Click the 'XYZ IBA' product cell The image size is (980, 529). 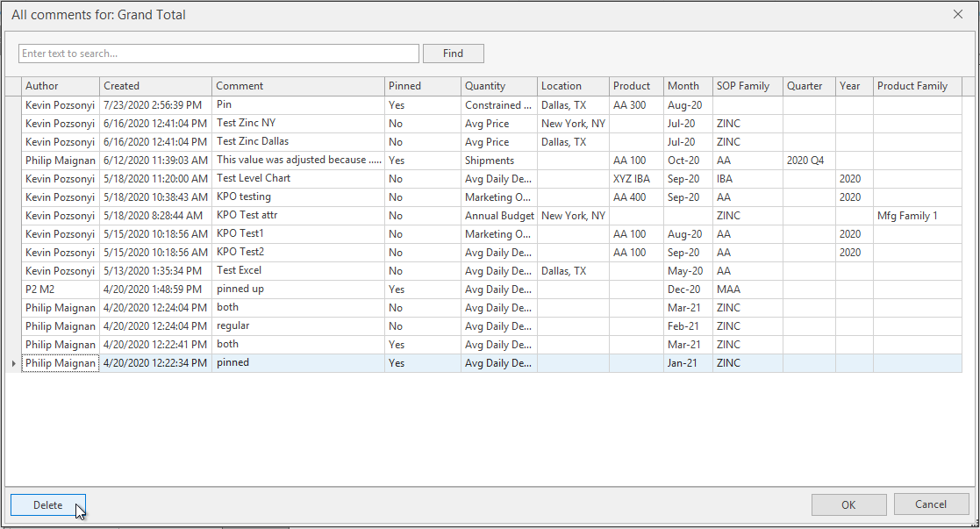[x=636, y=179]
